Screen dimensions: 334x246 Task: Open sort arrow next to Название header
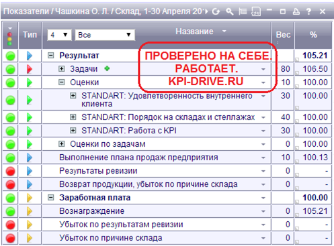click(224, 32)
